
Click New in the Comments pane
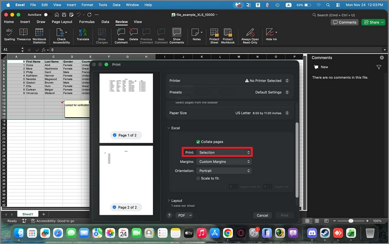321,67
